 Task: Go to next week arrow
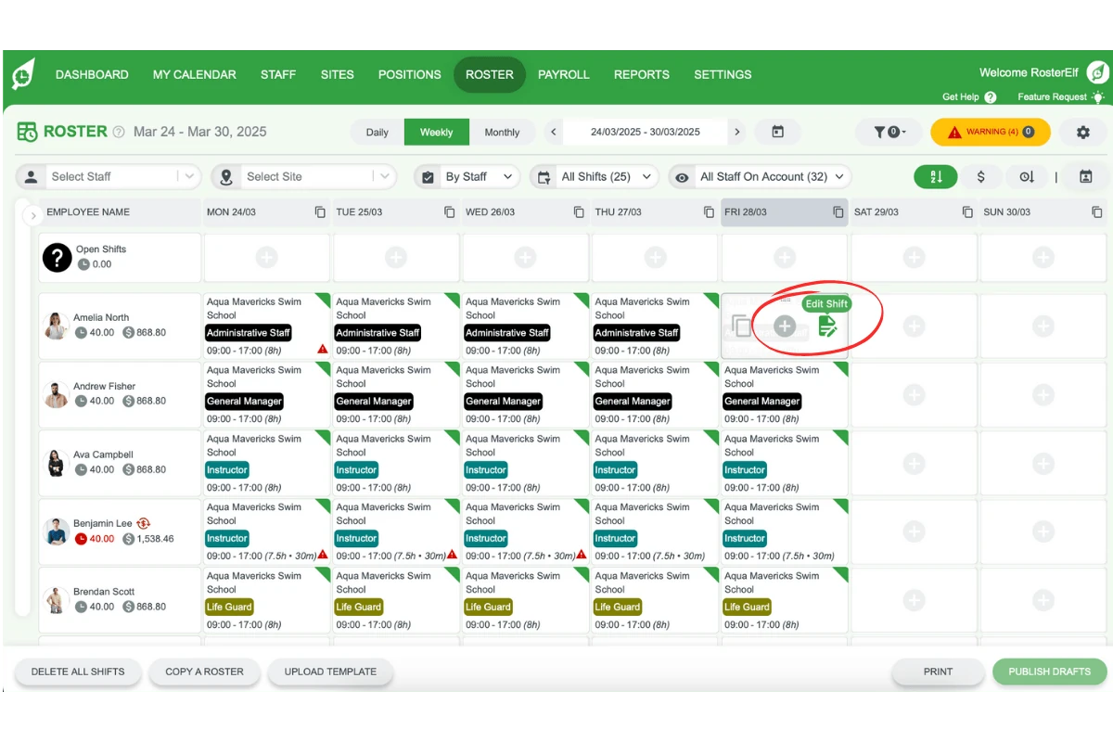tap(737, 132)
